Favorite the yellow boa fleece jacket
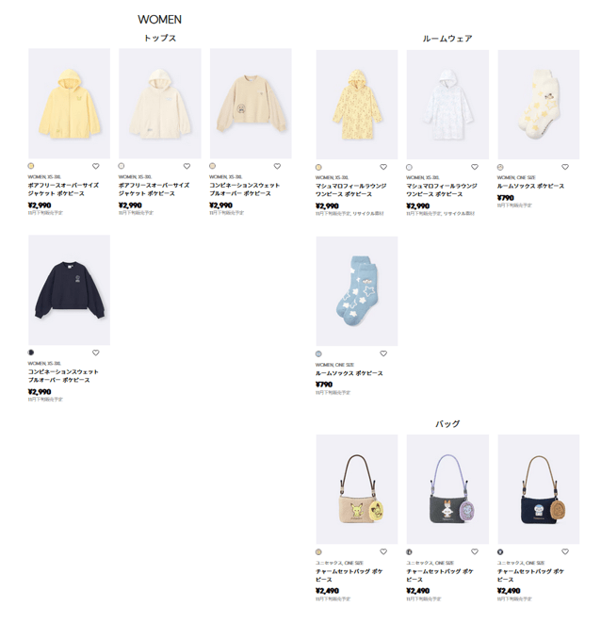The image size is (601, 640). pos(96,166)
